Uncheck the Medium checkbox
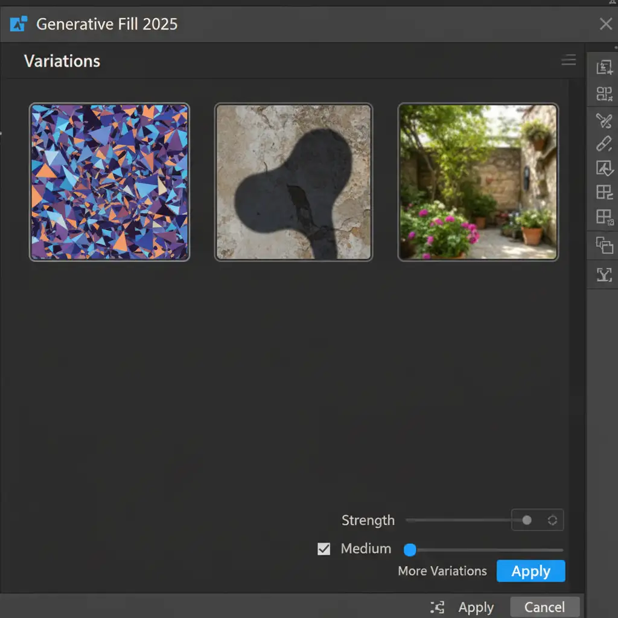Image resolution: width=618 pixels, height=618 pixels. (324, 549)
